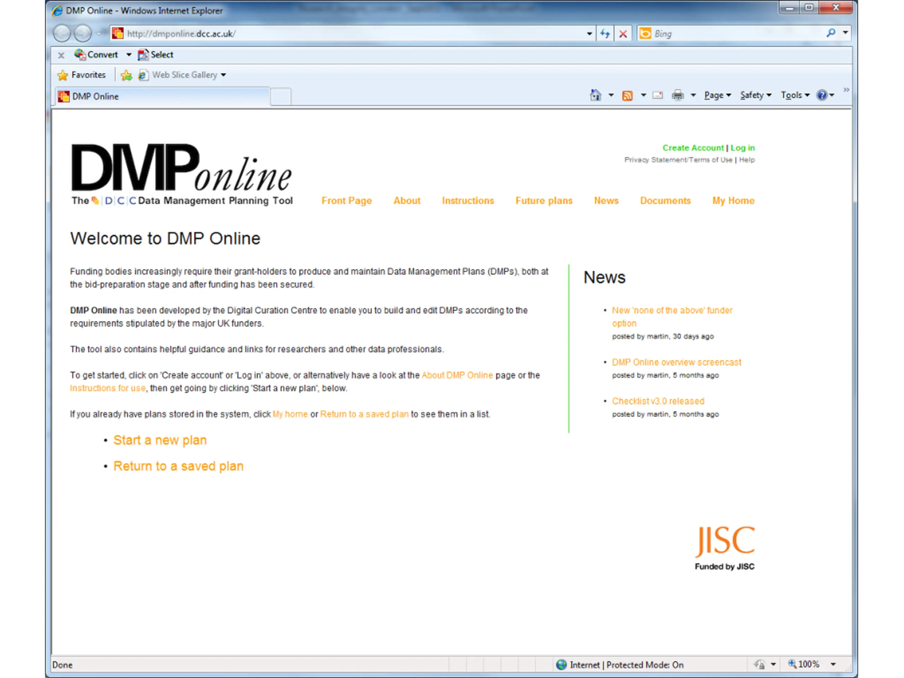This screenshot has height=678, width=904.
Task: Expand the zoom level dropdown arrow
Action: point(833,665)
